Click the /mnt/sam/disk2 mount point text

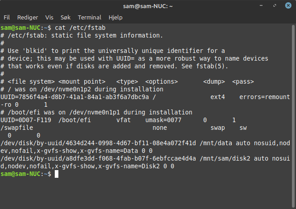(225, 158)
